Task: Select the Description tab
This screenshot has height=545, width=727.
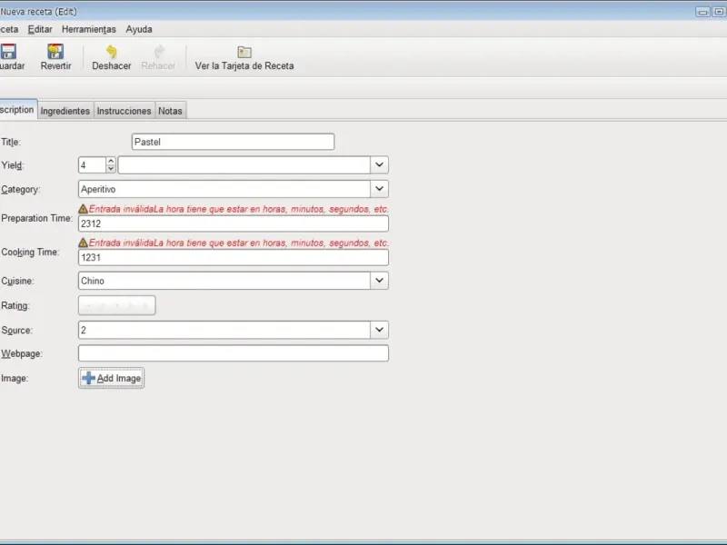Action: (x=17, y=109)
